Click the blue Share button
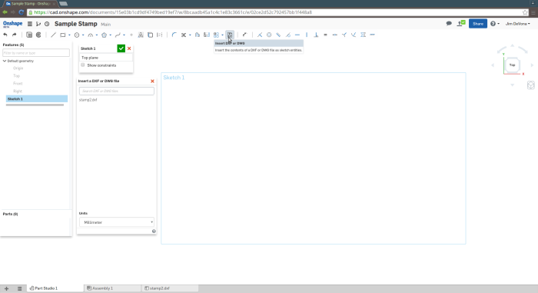 coord(477,24)
